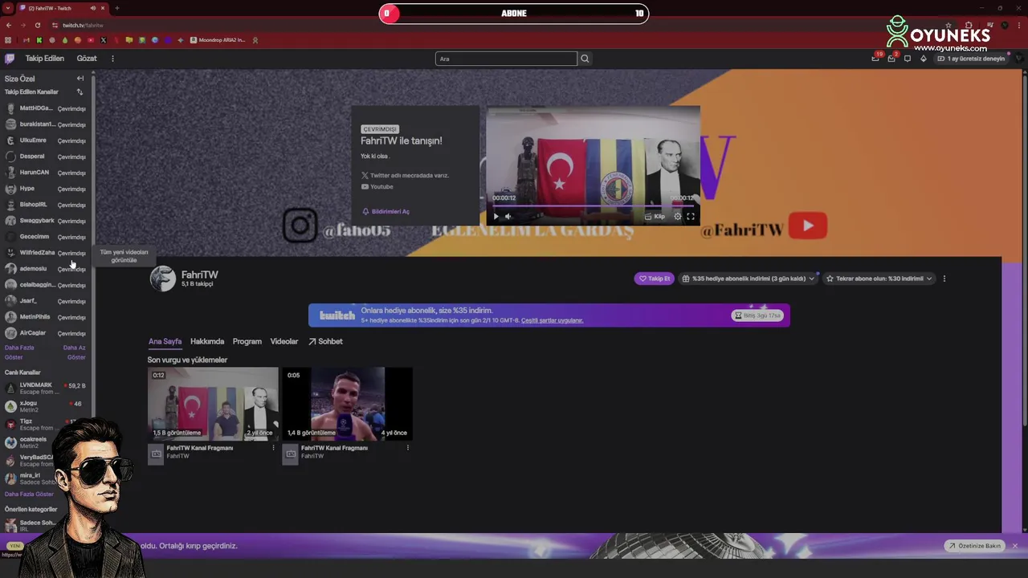The height and width of the screenshot is (578, 1028).
Task: Open LVNDMARK live channel
Action: [x=45, y=389]
